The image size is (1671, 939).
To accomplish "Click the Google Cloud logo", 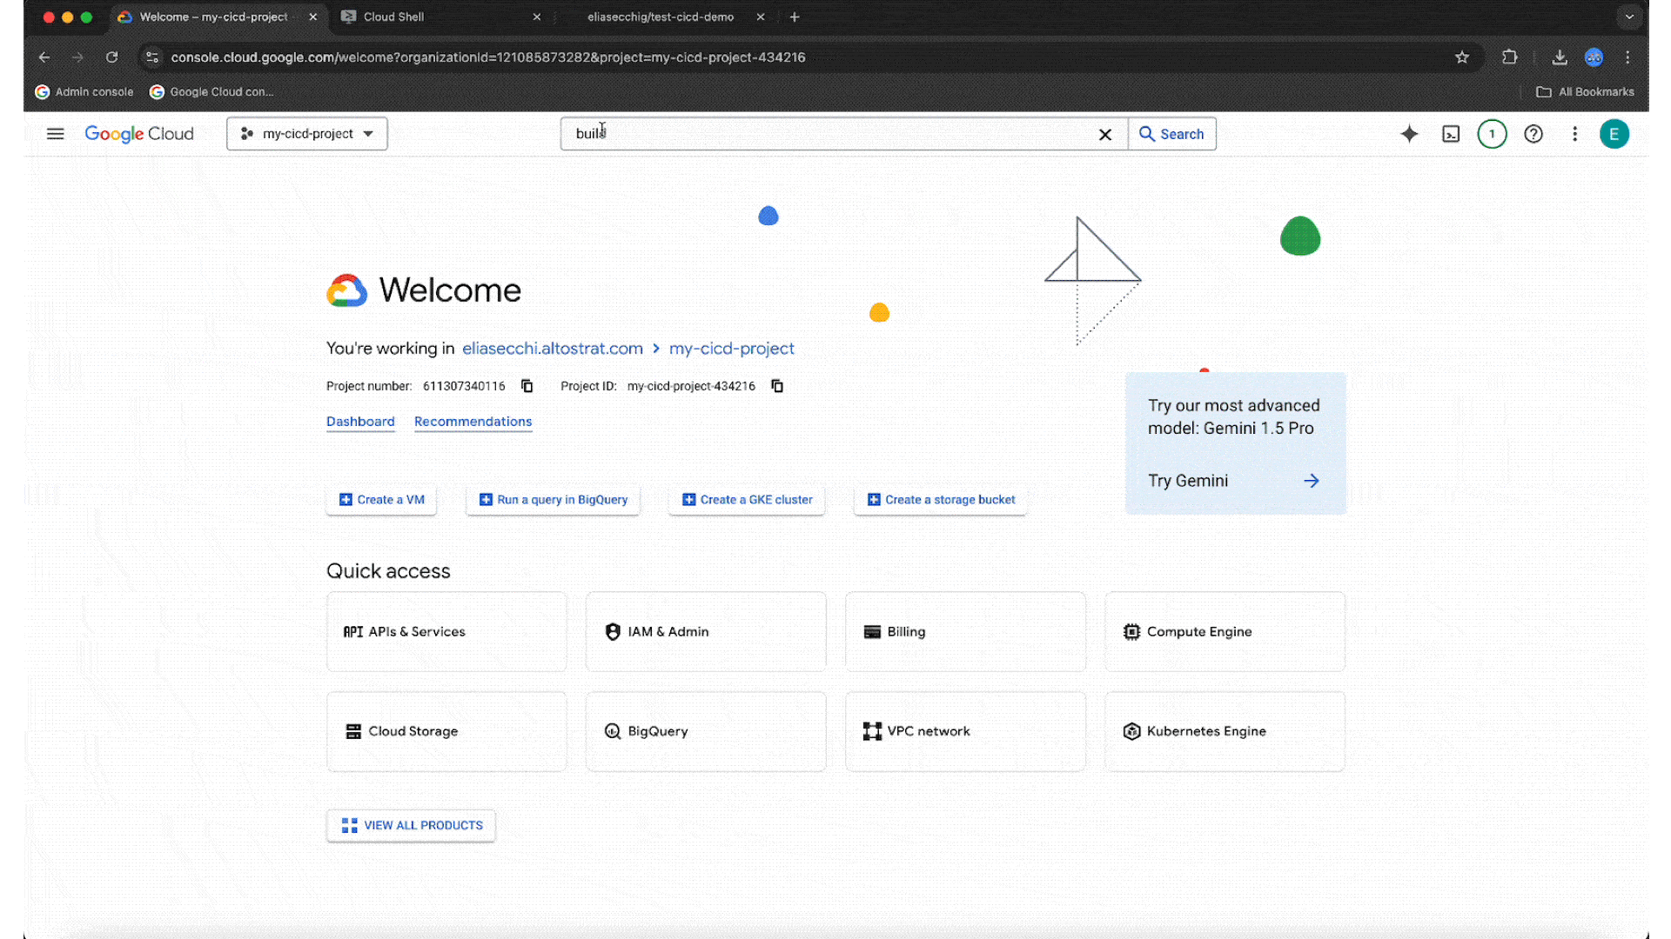I will (x=139, y=134).
